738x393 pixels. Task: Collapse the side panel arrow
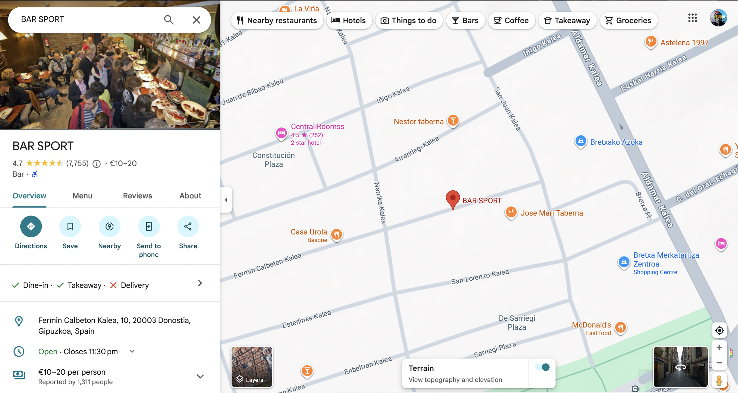click(226, 200)
